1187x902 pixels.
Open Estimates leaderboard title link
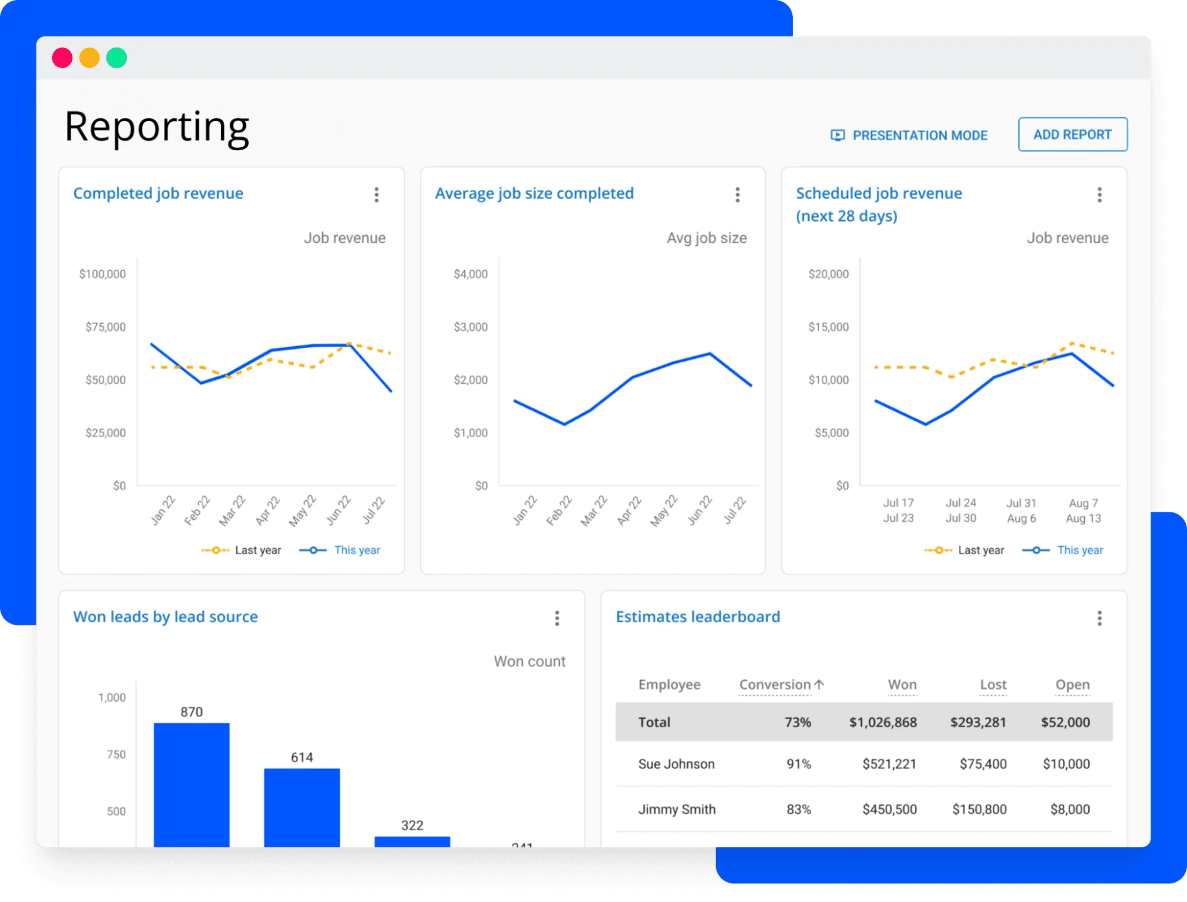click(x=698, y=617)
